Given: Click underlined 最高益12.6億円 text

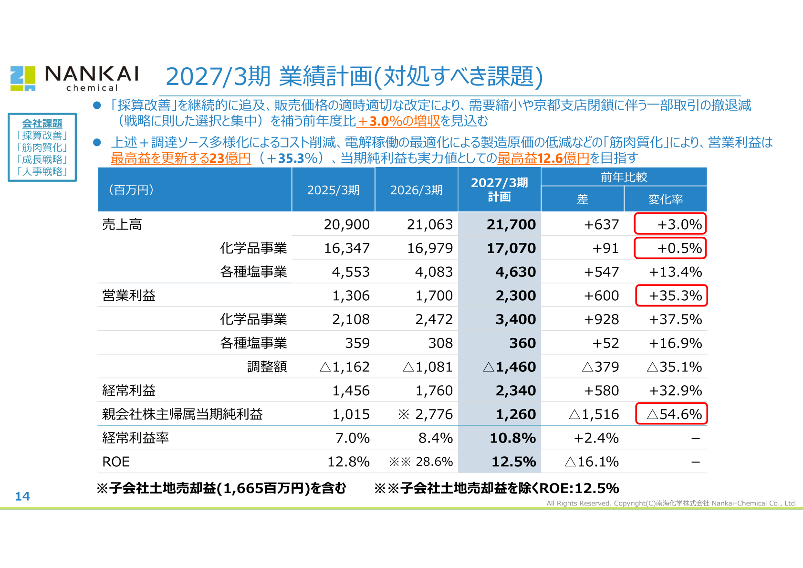Looking at the screenshot, I should coord(543,158).
